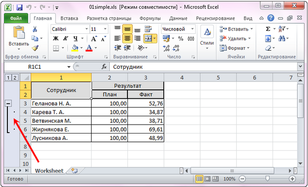This screenshot has width=308, height=187.
Task: Switch to Данные tab
Action: [178, 19]
